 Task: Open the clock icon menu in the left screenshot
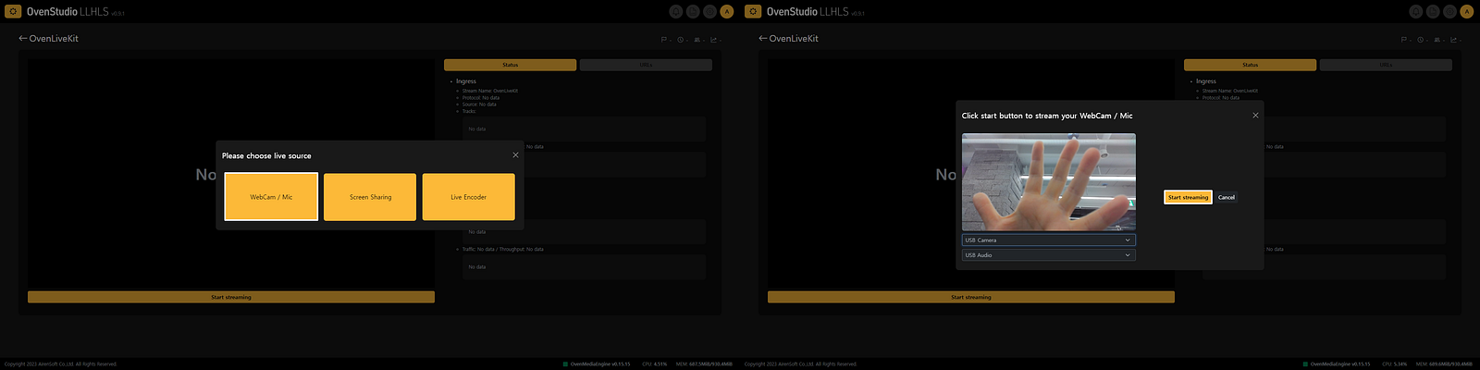click(x=682, y=40)
